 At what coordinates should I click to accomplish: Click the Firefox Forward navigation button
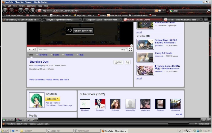tap(11, 10)
